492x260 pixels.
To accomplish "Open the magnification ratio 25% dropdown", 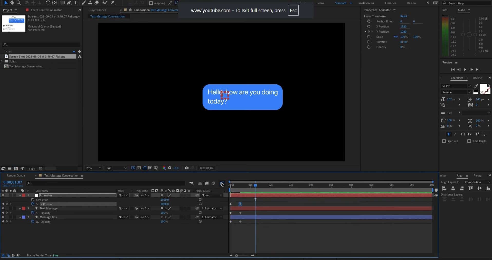I will pos(92,168).
